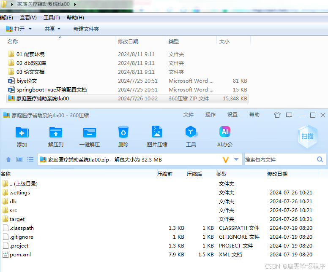The height and width of the screenshot is (272, 328).
Task: Select the biye论文 Word document icon
Action: [x=11, y=81]
